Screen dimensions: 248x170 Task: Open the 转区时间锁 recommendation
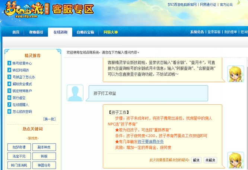pos(20,70)
